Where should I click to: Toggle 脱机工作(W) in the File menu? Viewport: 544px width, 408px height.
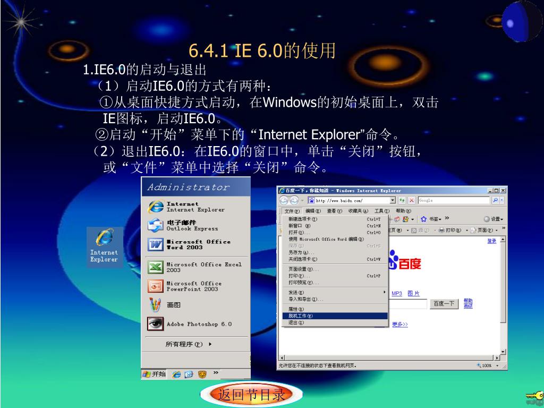[x=335, y=316]
